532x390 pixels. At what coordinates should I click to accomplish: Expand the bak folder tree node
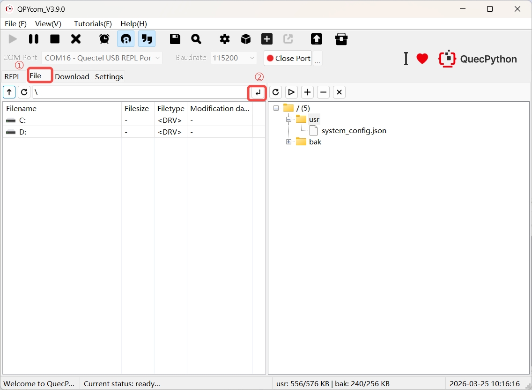[289, 142]
